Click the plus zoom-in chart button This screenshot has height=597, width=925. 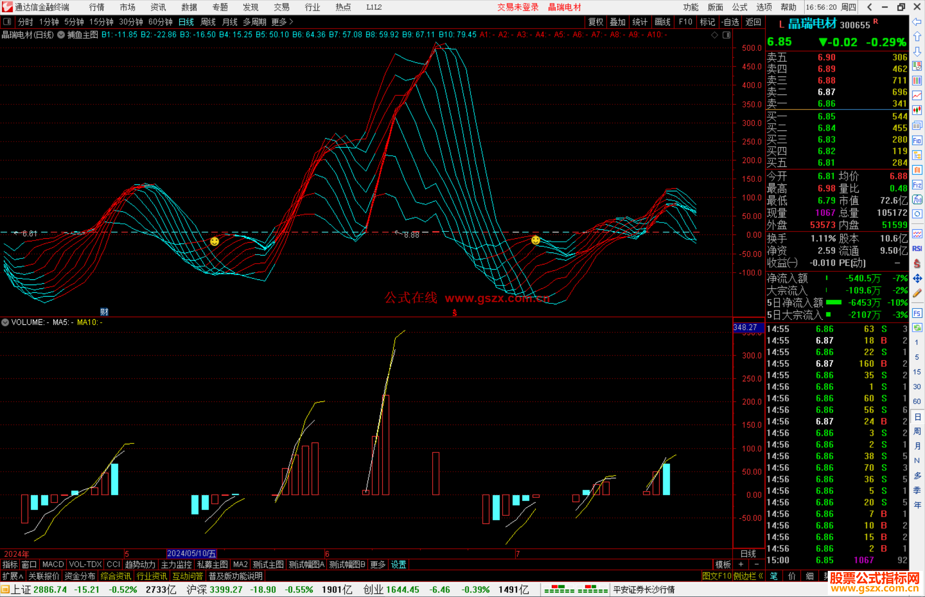(x=741, y=564)
